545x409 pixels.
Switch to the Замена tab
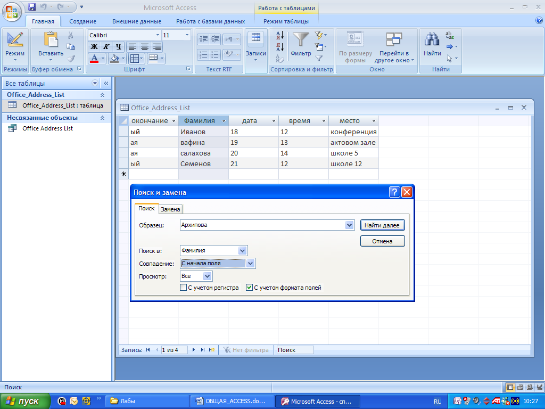point(170,209)
